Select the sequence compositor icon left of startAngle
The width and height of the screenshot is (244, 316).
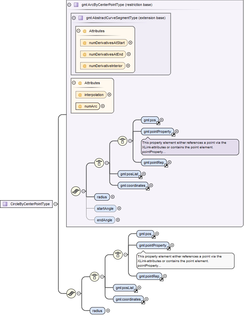pos(76,191)
